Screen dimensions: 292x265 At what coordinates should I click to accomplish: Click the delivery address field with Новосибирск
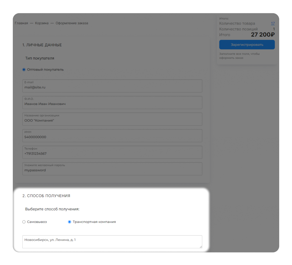[112, 242]
